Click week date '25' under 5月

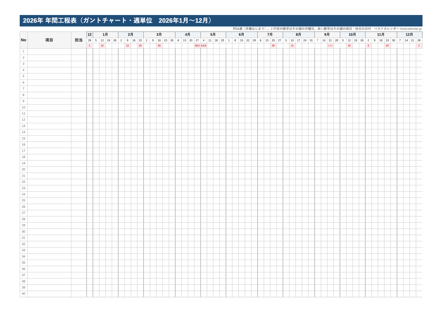[223, 41]
